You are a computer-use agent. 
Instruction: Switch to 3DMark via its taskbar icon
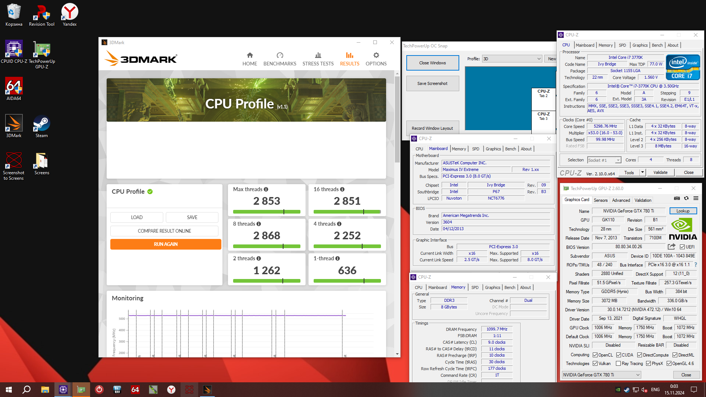207,390
